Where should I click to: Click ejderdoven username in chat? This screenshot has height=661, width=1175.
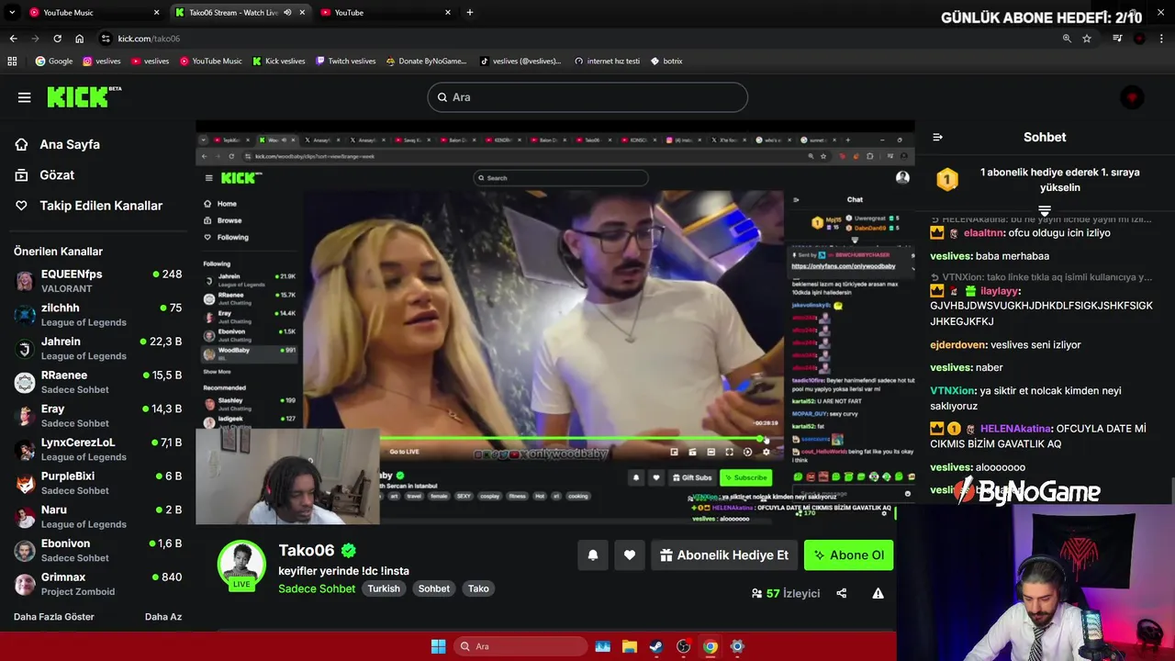coord(958,345)
